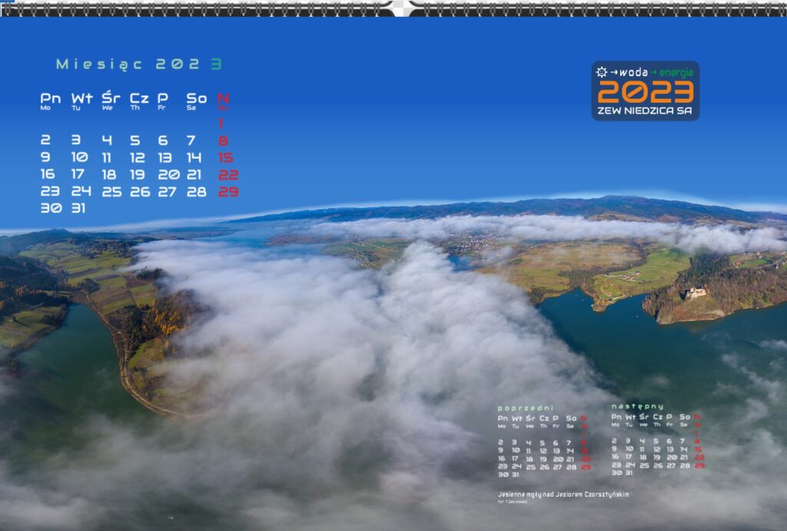Click the następny label above the mini calendar
Image resolution: width=787 pixels, height=531 pixels.
(x=637, y=406)
